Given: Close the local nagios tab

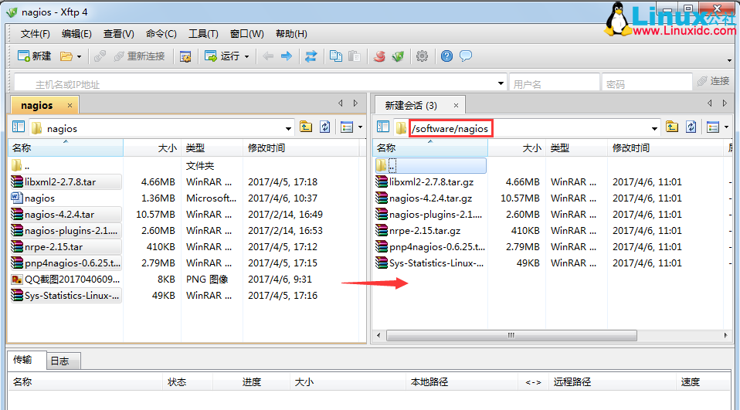Looking at the screenshot, I should [x=70, y=106].
